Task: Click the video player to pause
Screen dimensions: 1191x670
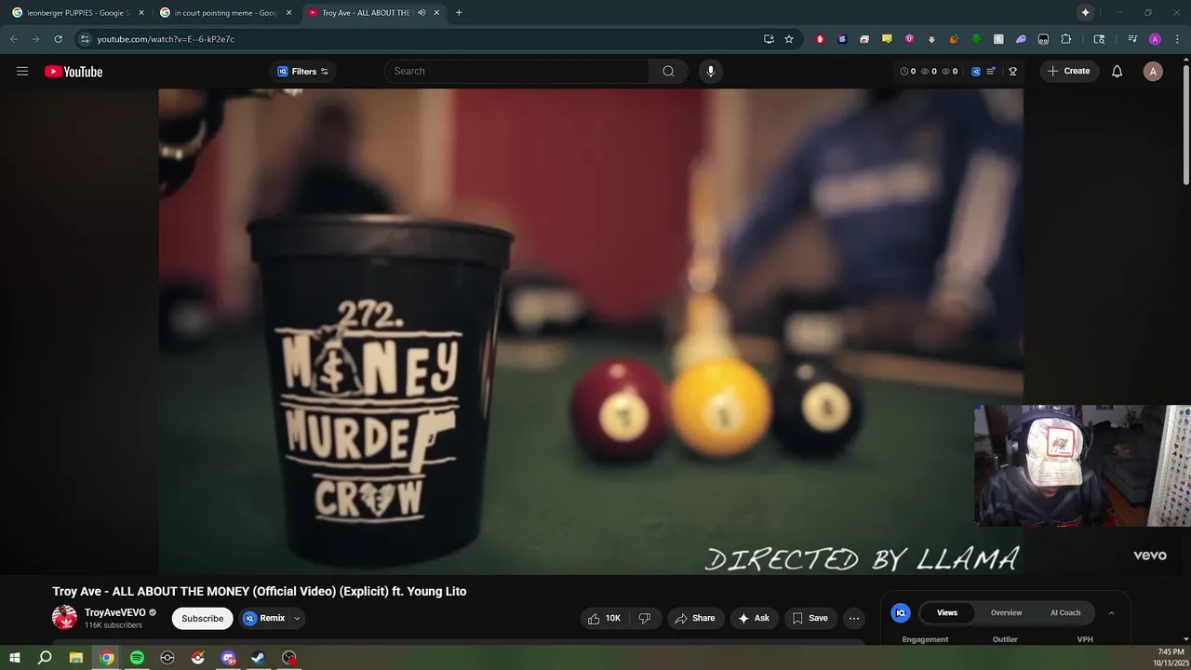Action: click(591, 331)
